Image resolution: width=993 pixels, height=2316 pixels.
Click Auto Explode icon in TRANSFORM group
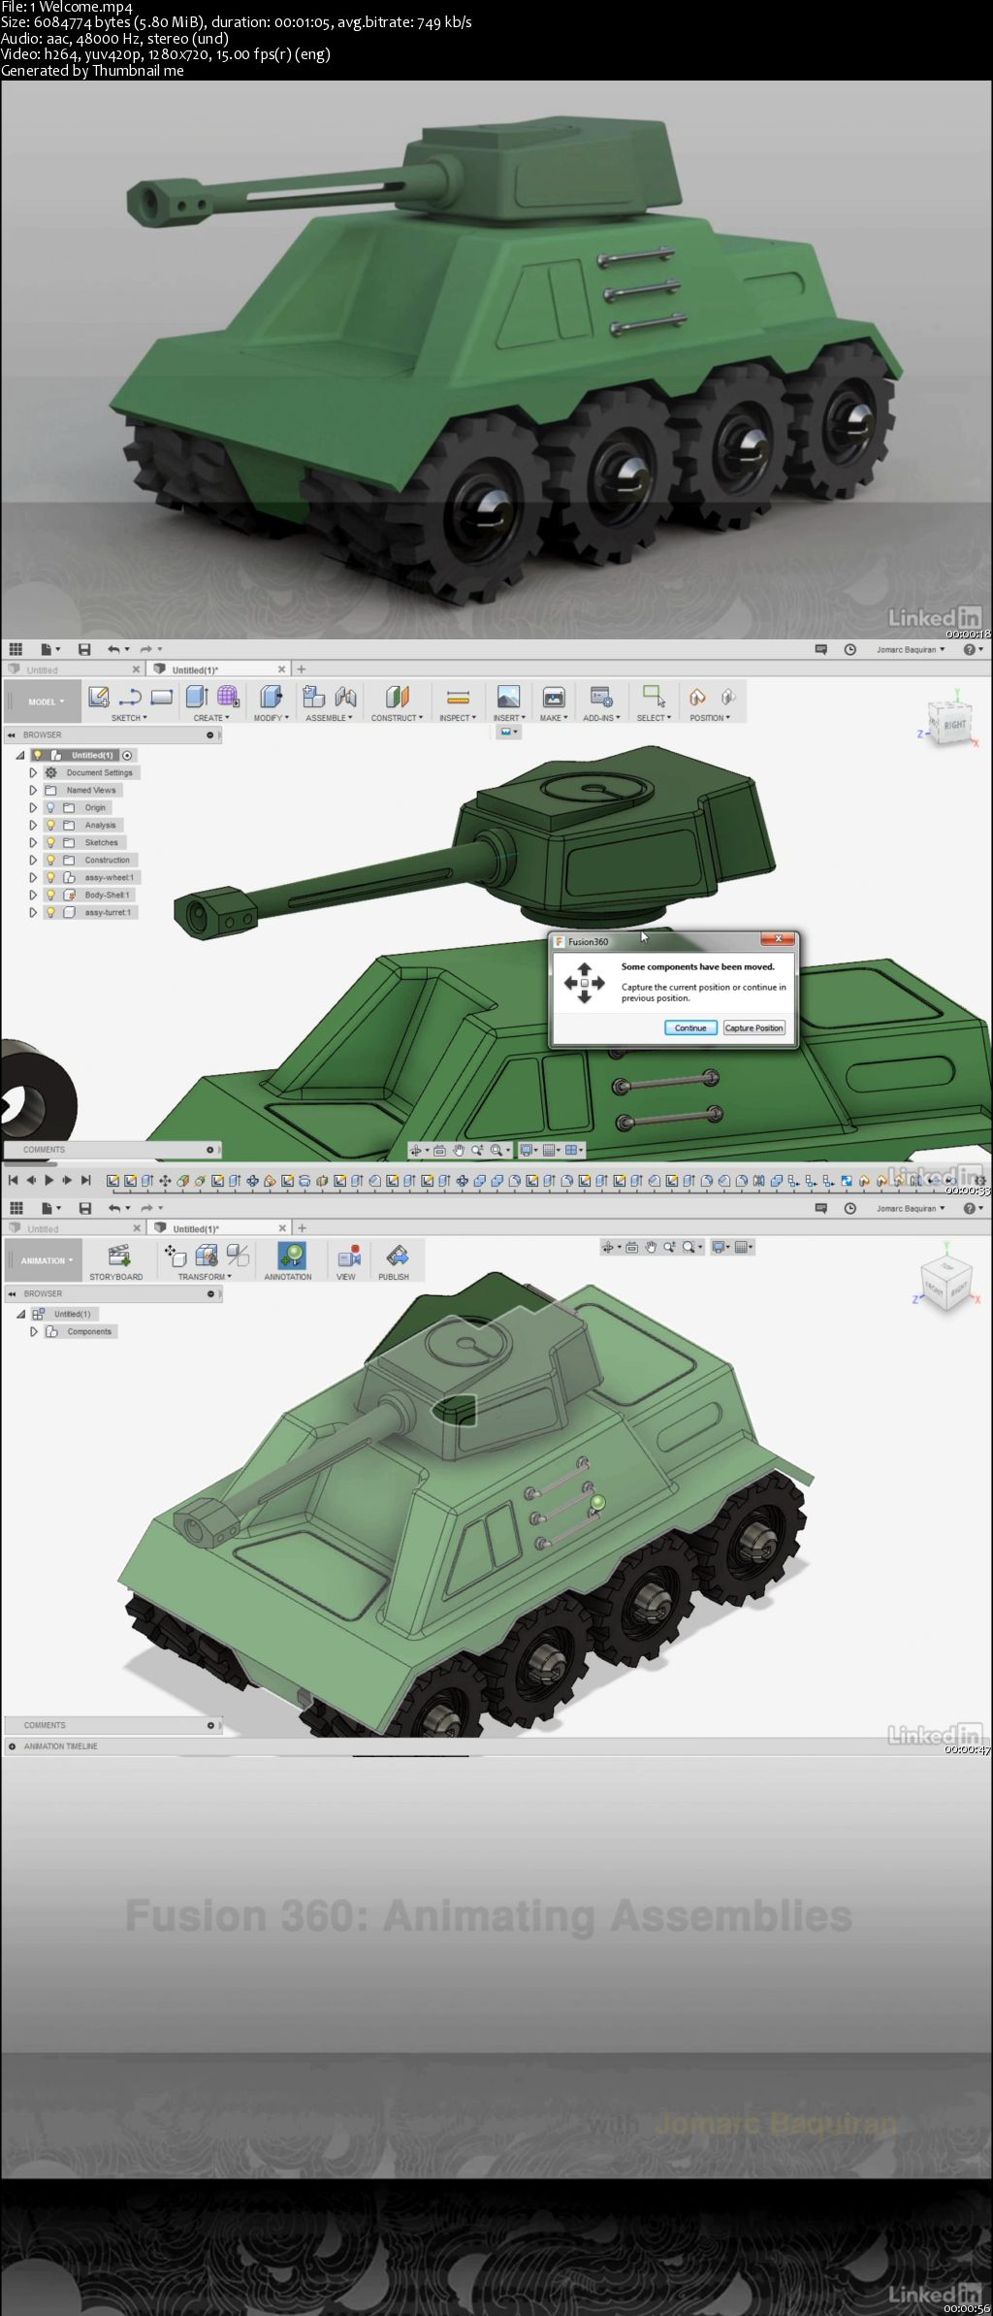207,1256
